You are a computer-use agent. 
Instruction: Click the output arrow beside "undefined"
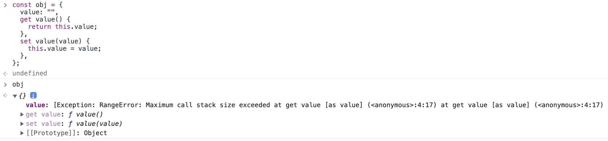coord(5,73)
